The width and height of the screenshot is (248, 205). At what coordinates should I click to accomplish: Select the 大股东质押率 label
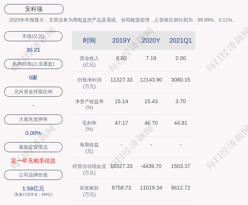pos(33,119)
